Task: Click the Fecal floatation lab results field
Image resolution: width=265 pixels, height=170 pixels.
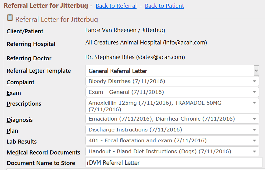Action: pyautogui.click(x=172, y=140)
